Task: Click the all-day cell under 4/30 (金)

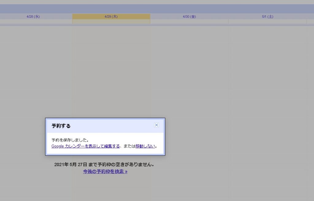Action: click(189, 22)
